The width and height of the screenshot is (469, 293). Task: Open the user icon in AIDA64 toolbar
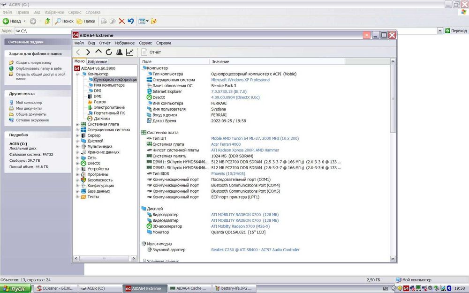coord(119,52)
